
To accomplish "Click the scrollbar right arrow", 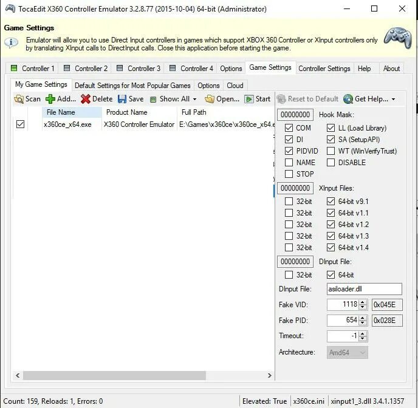I will point(270,375).
